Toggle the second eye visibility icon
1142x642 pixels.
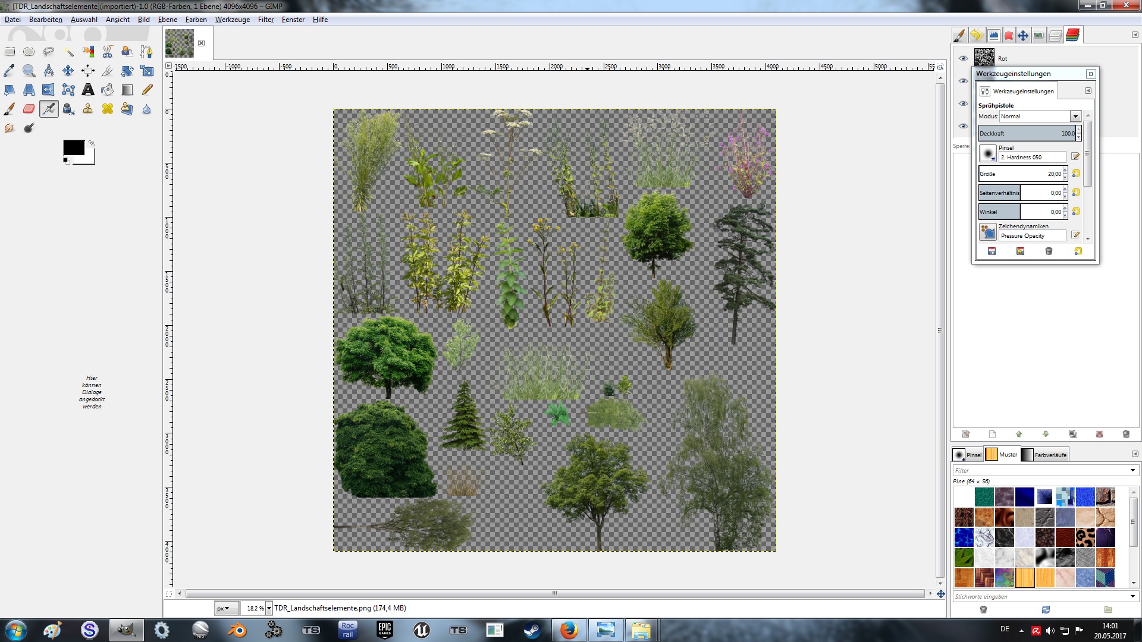[963, 81]
